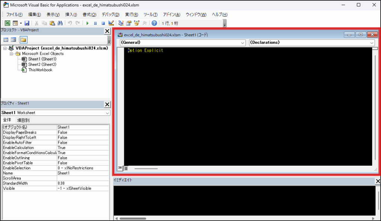Open Find with the binoculars icon
381x221 pixels.
60,23
